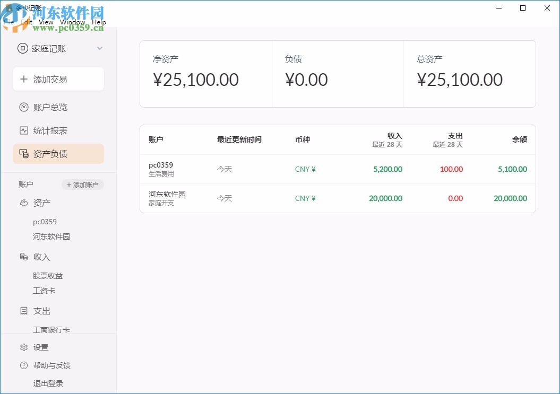Screen dimensions: 560x394
Task: Click the 统计报表 chart icon
Action: point(23,130)
